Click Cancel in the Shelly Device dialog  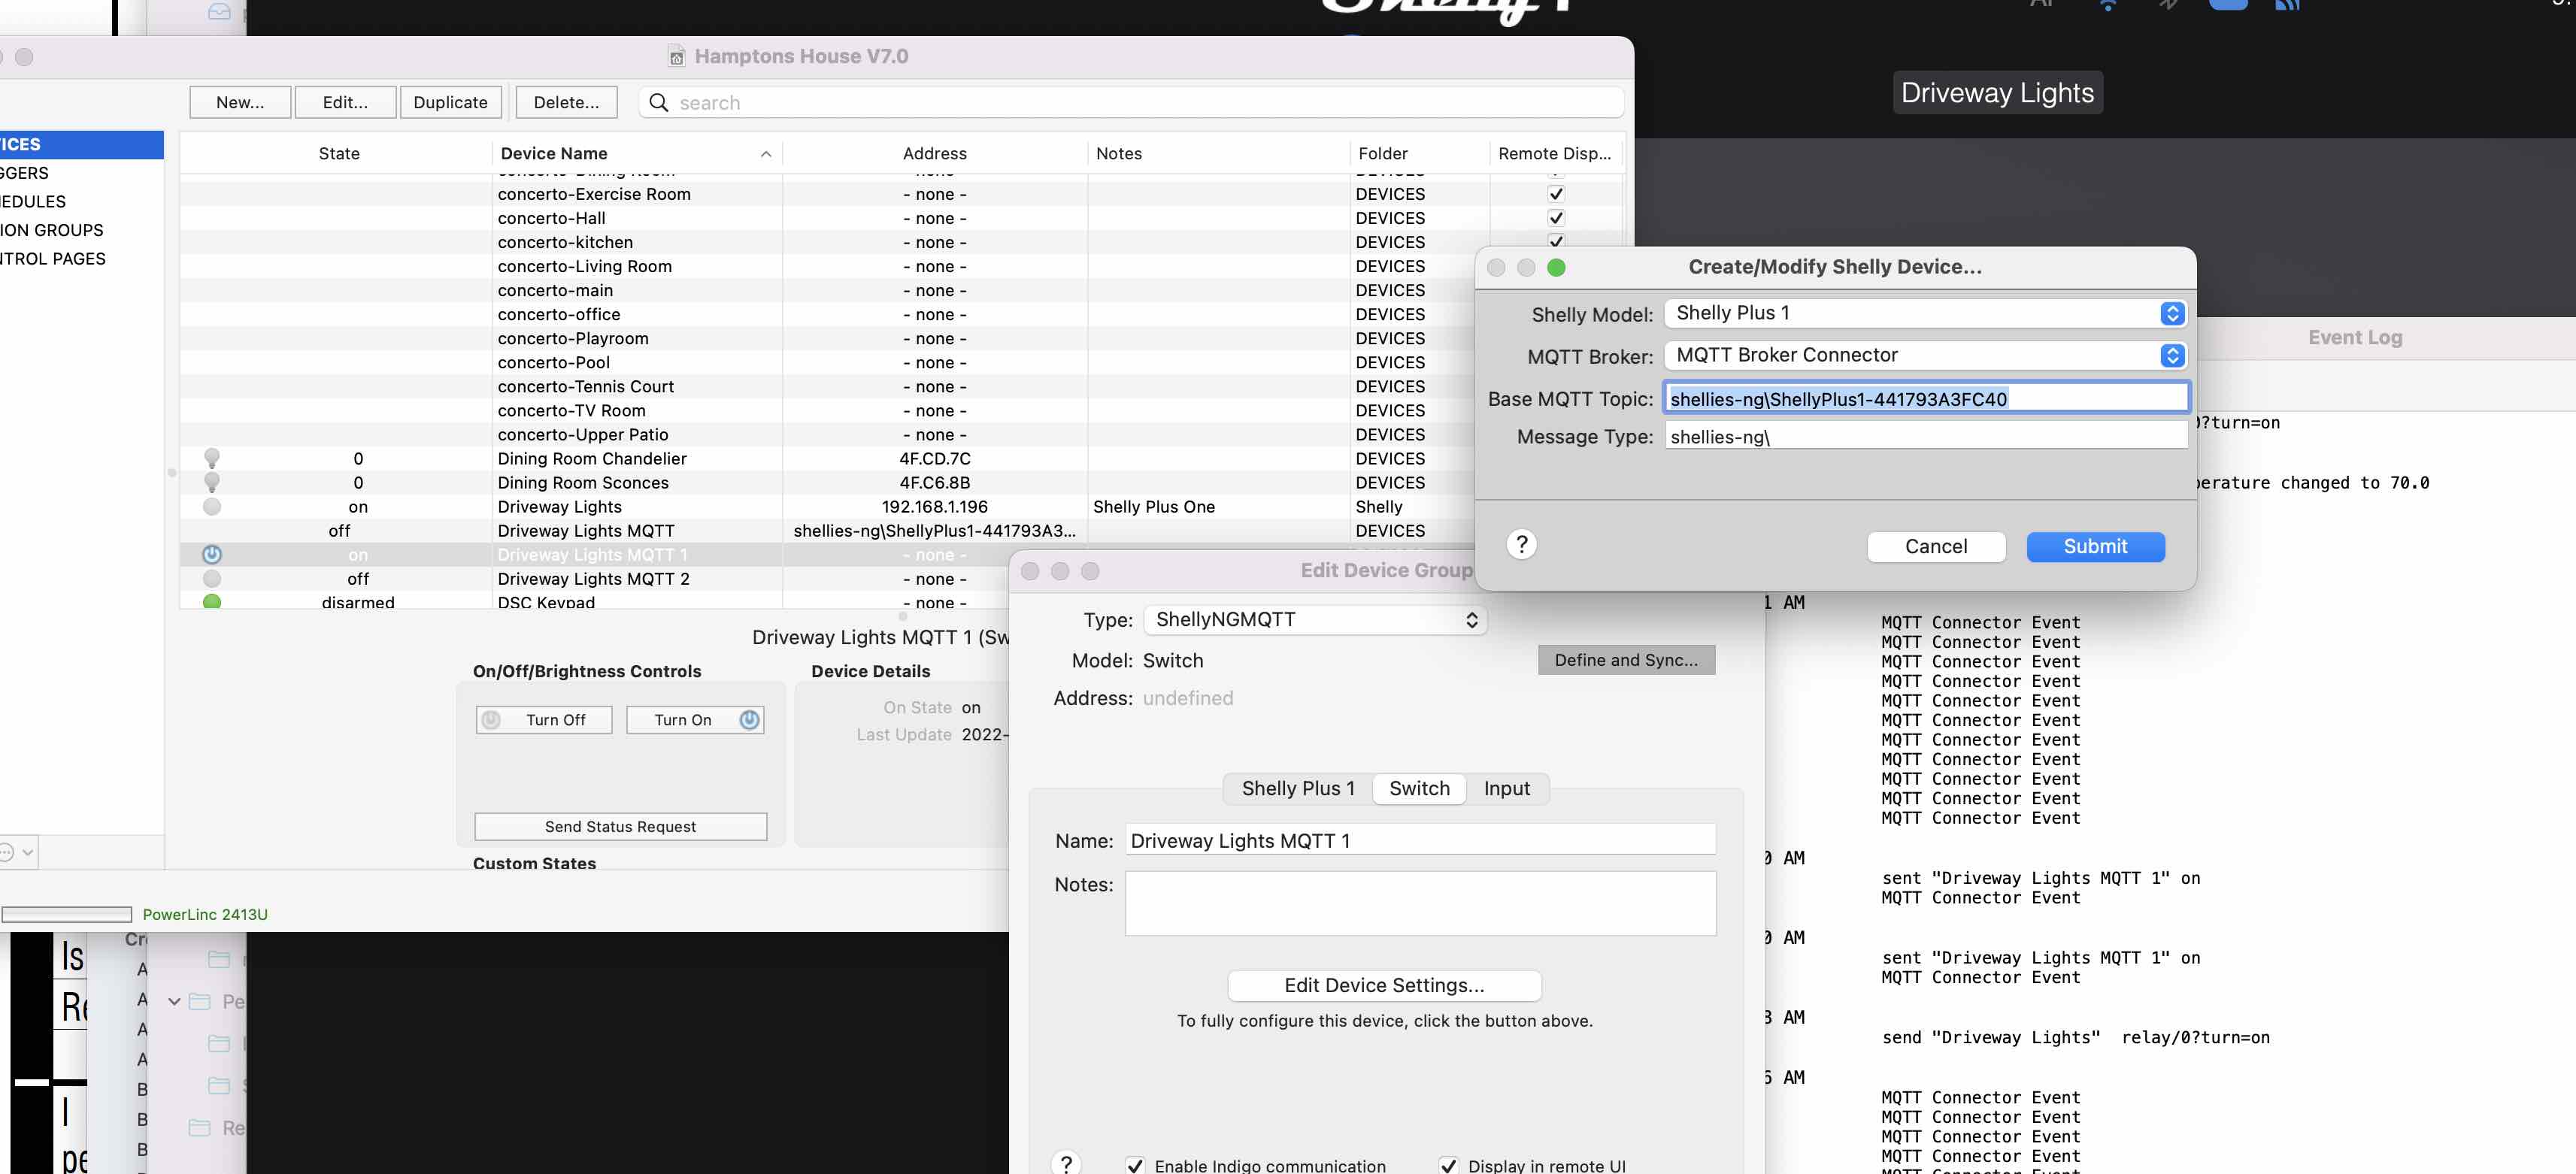click(1935, 547)
